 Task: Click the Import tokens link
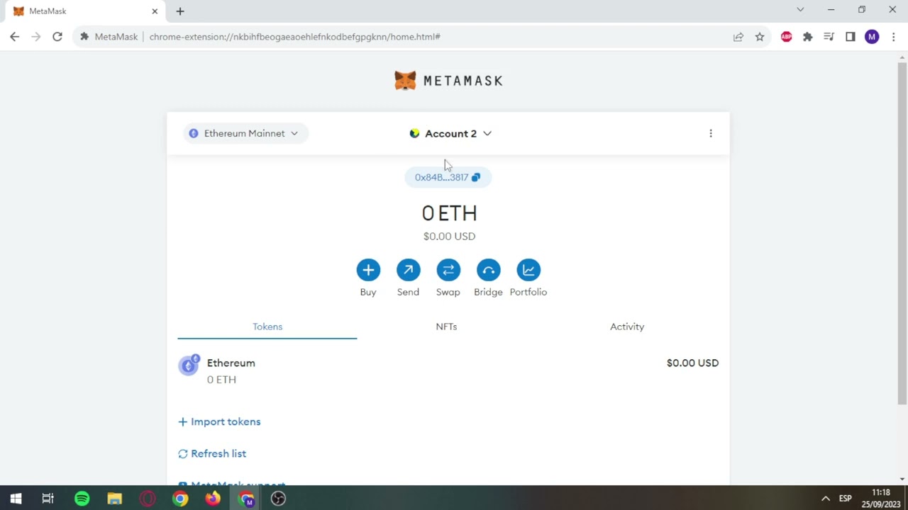[x=219, y=421]
